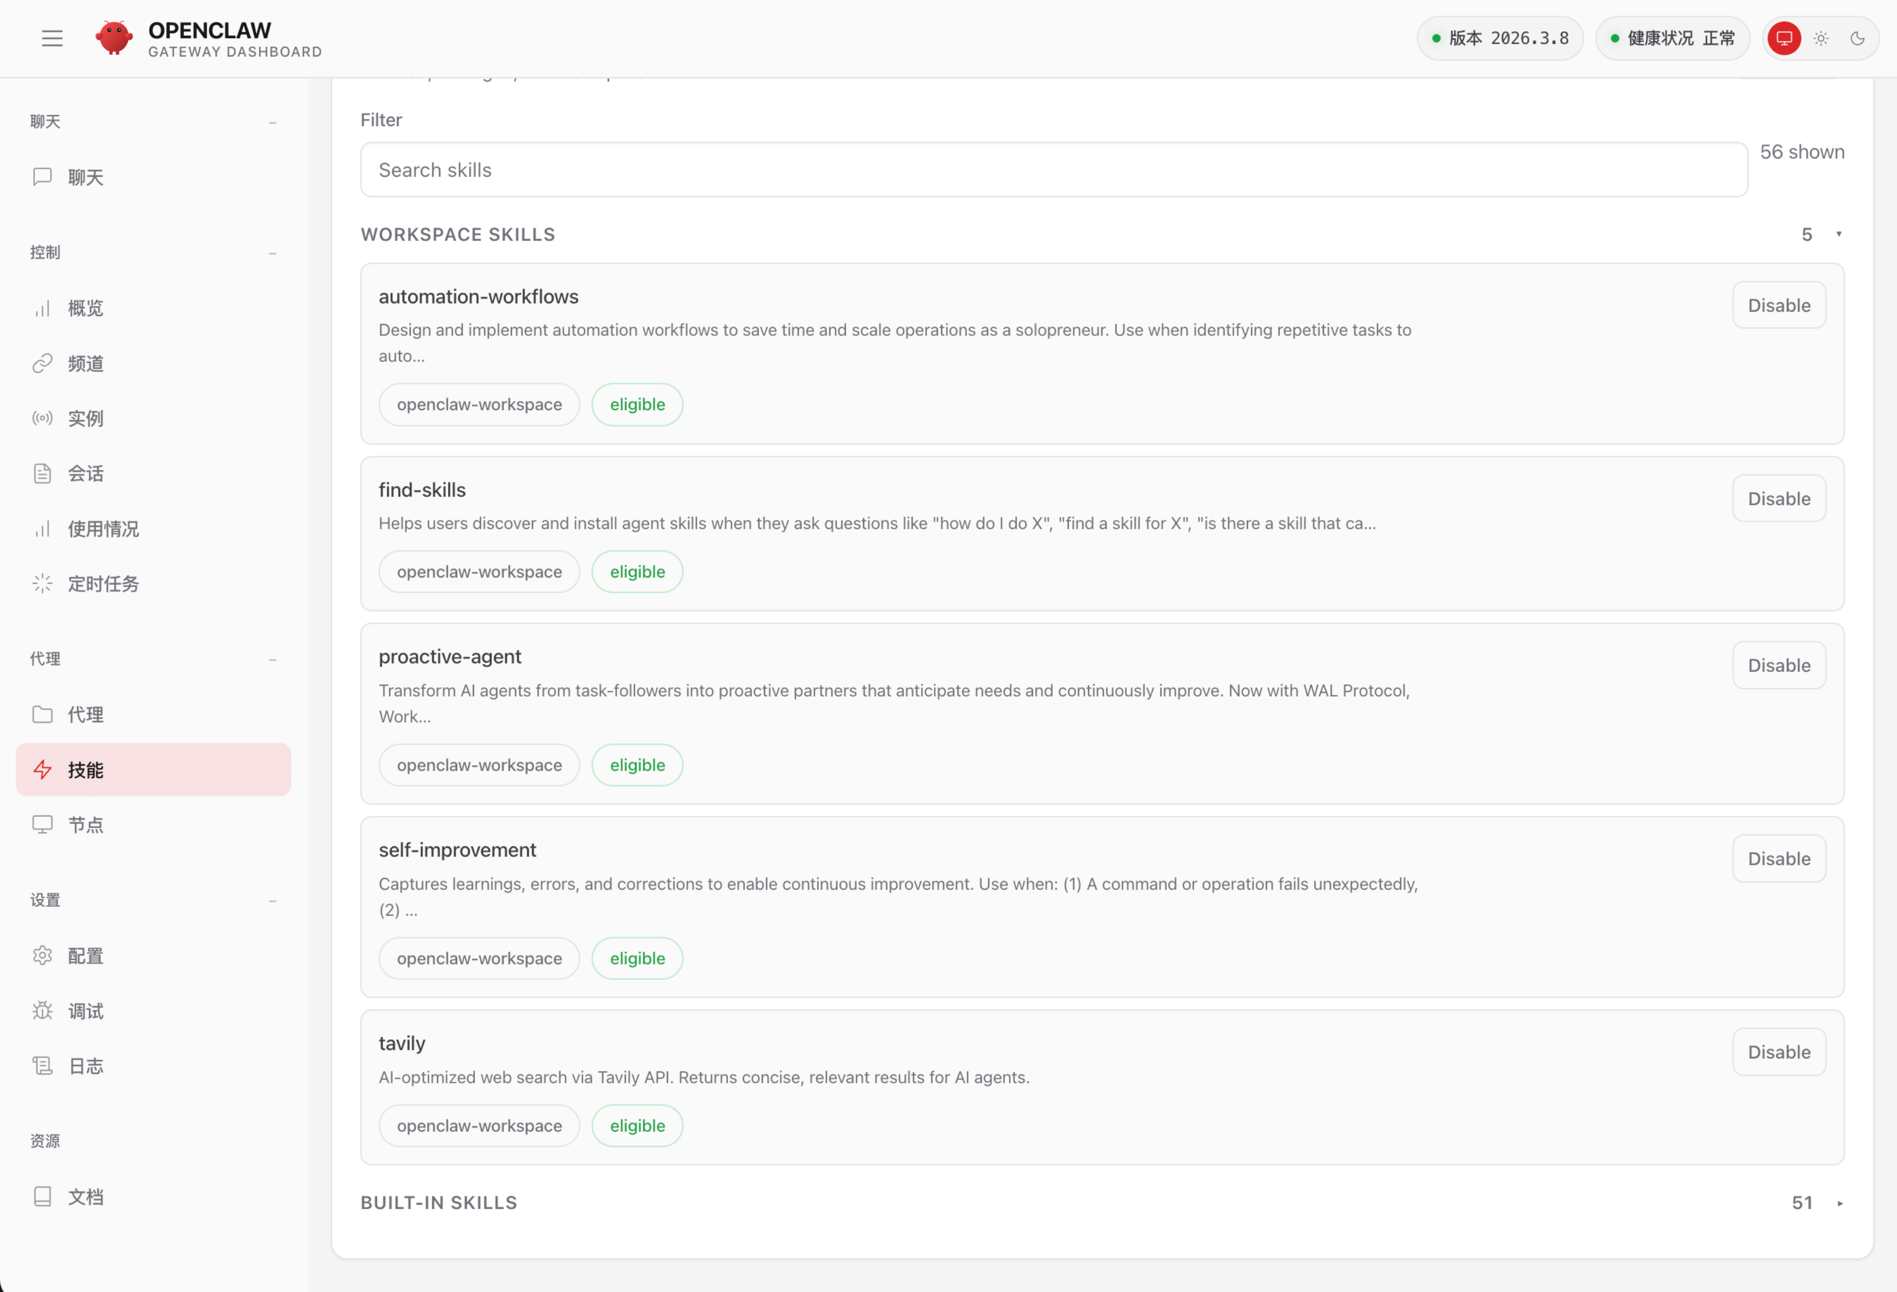Select the system theme monitor icon
Viewport: 1897px width, 1292px height.
(x=1784, y=38)
